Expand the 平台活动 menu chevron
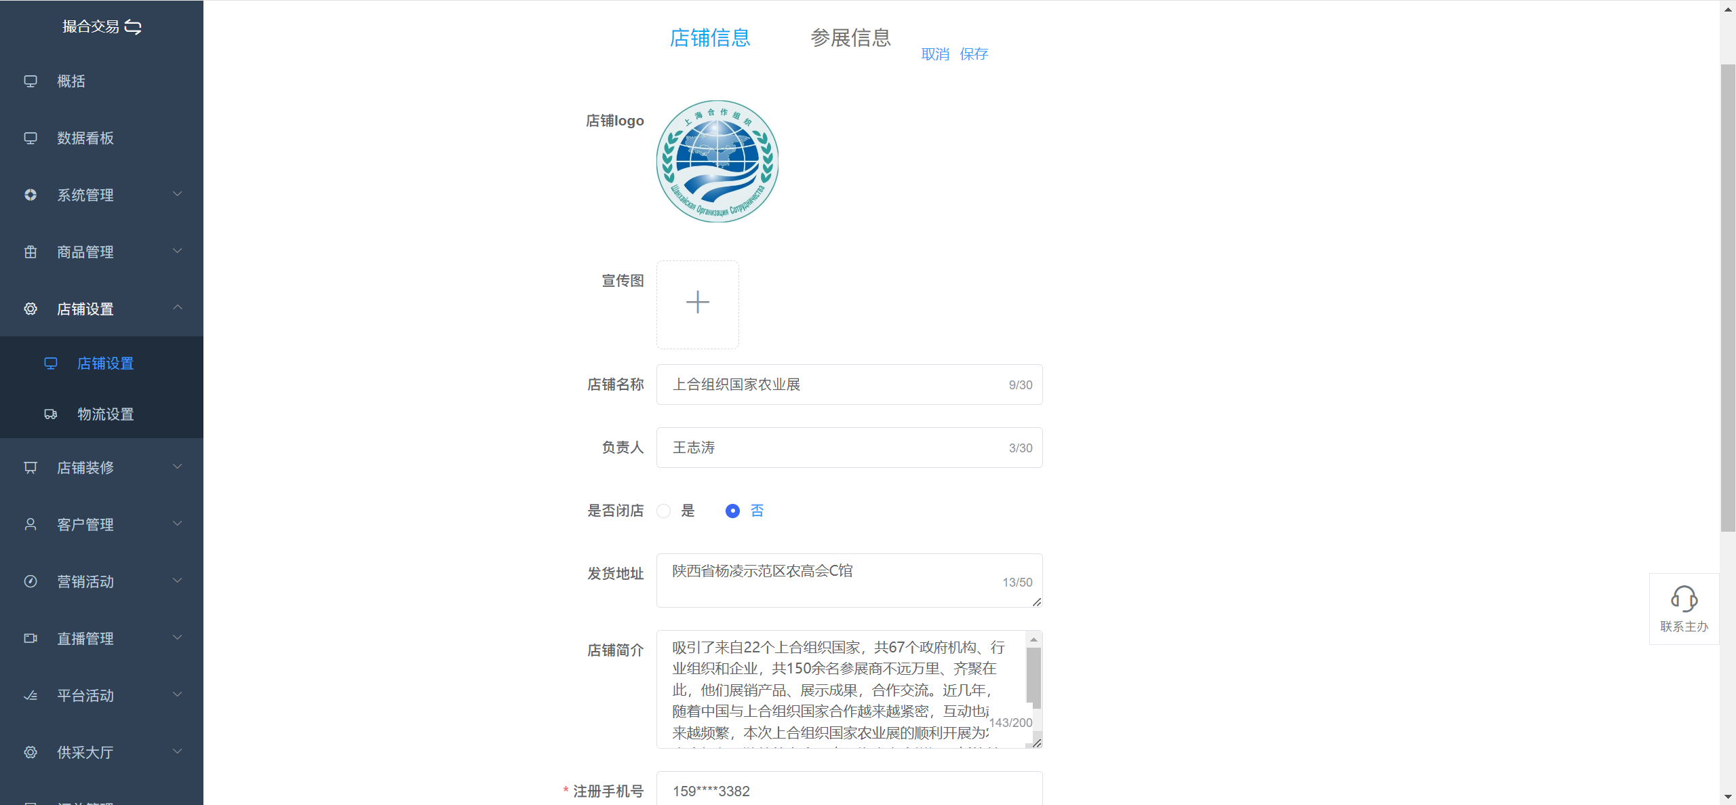The height and width of the screenshot is (805, 1736). [x=178, y=695]
